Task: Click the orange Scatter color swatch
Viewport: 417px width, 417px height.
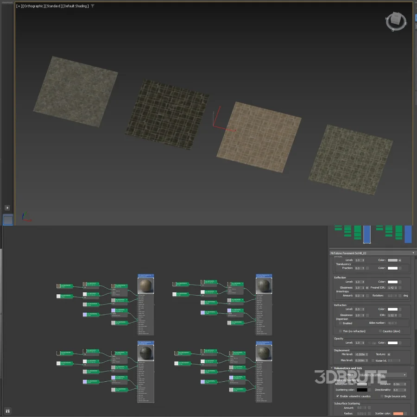Action: pos(398,413)
